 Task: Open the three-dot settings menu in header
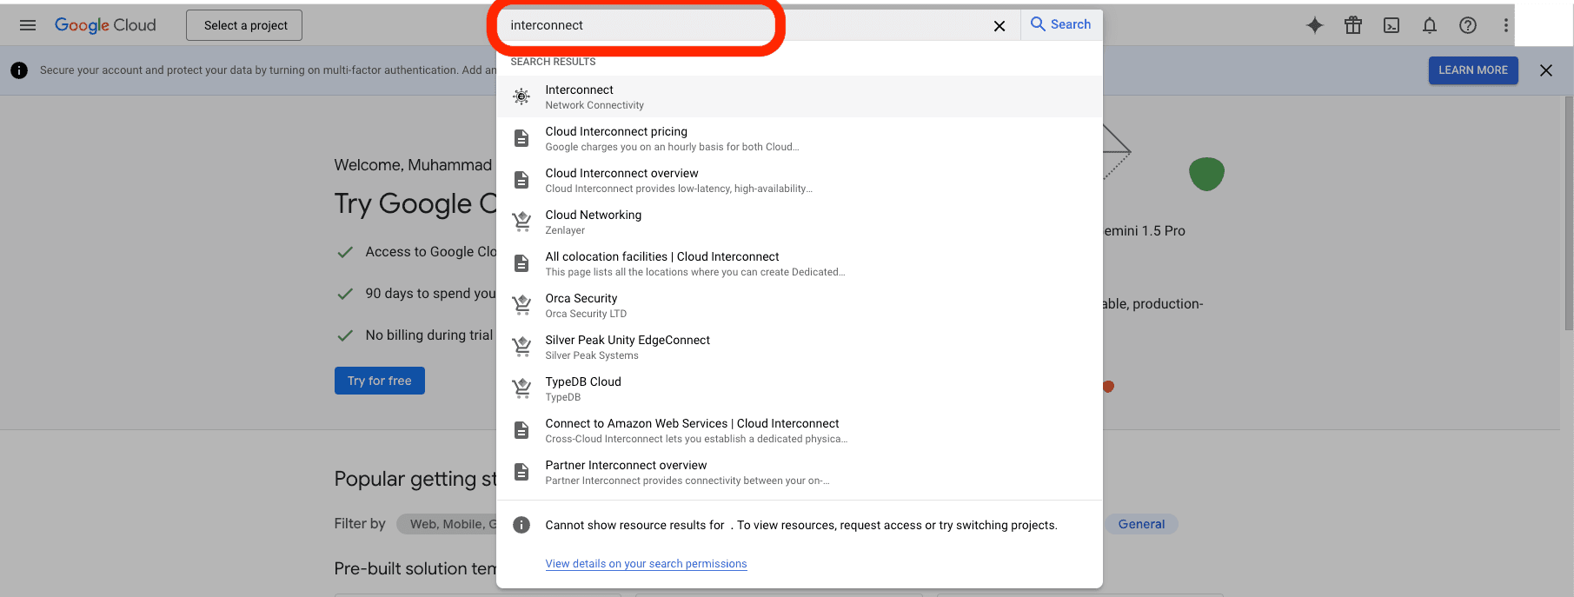(x=1506, y=25)
